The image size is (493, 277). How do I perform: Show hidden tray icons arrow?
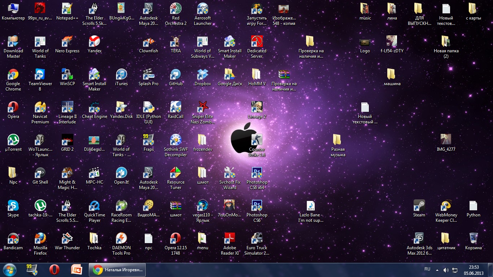point(437,270)
